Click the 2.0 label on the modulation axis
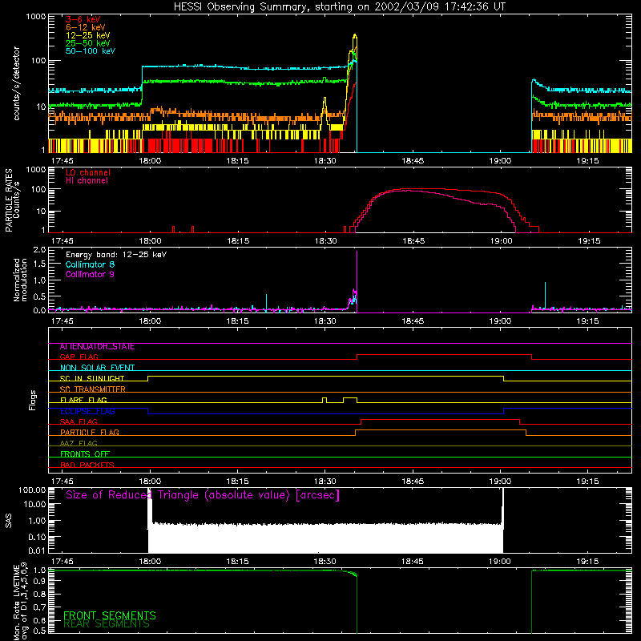This screenshot has height=641, width=641. (x=39, y=250)
